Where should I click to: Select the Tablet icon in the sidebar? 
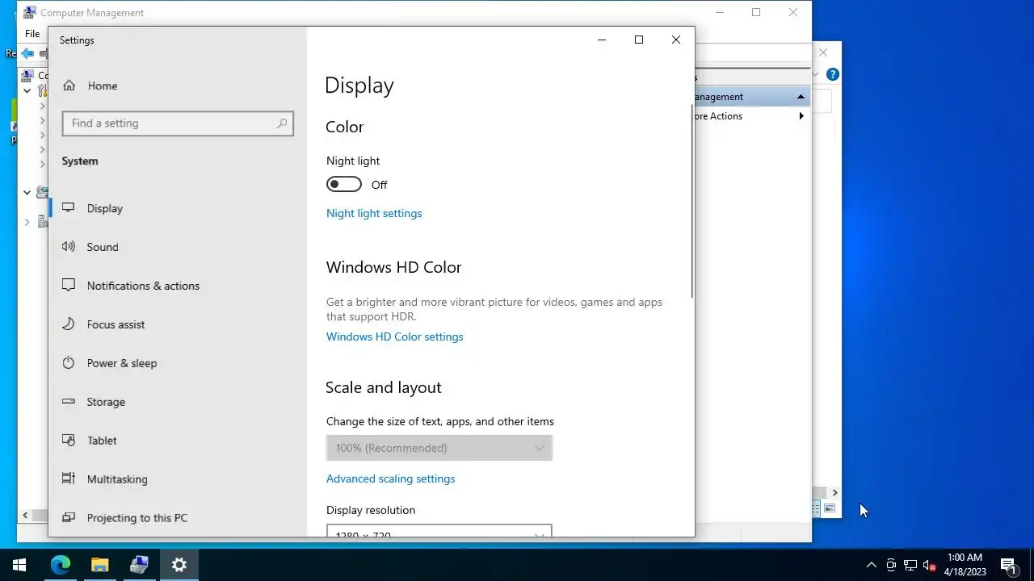click(x=69, y=441)
